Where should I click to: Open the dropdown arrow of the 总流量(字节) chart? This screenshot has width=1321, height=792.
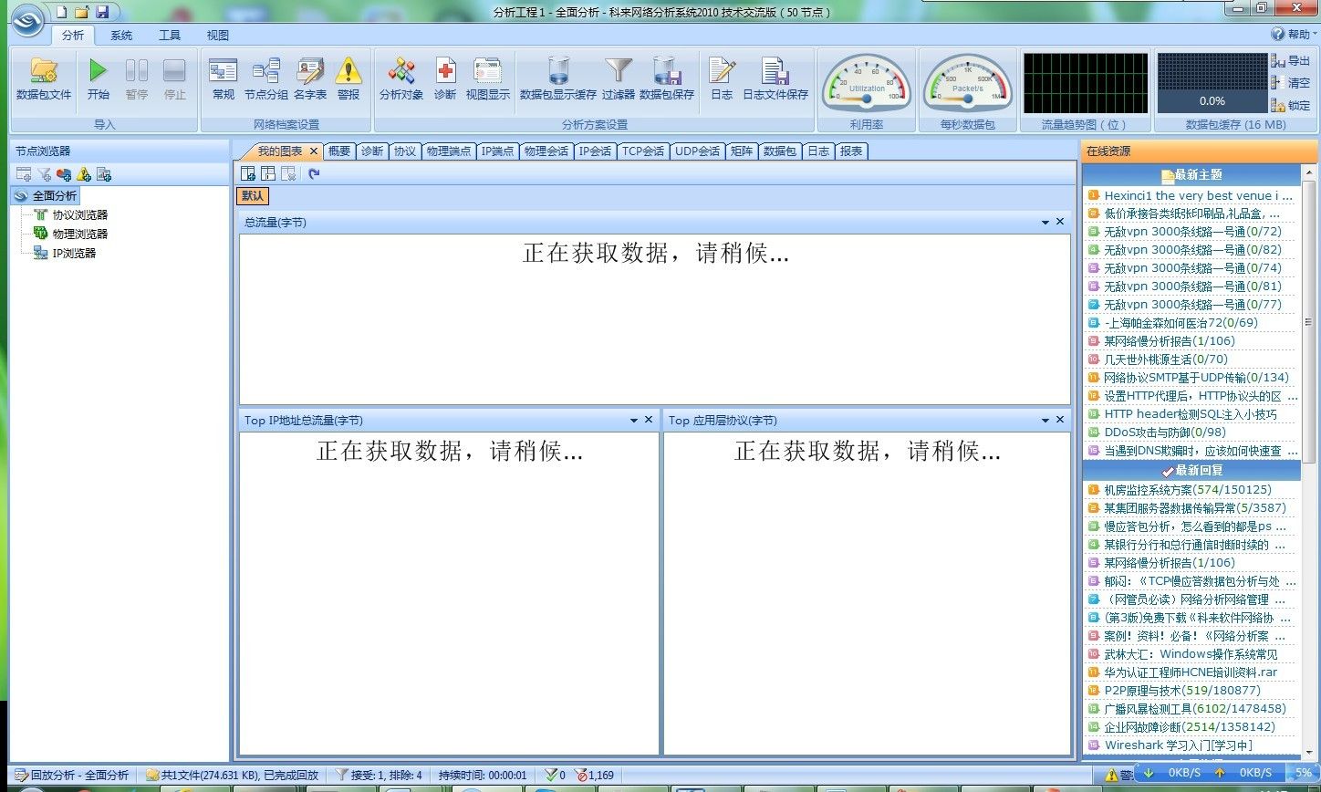pos(1045,222)
